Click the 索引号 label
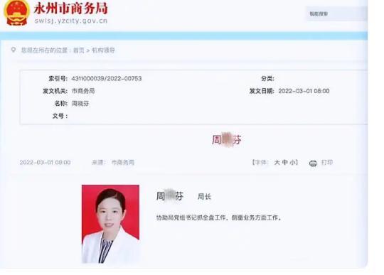384x275 pixels. (58, 79)
